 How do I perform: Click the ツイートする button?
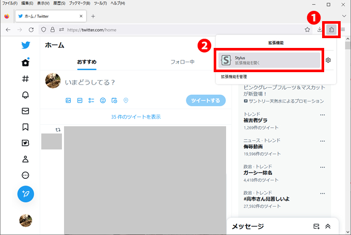click(206, 100)
